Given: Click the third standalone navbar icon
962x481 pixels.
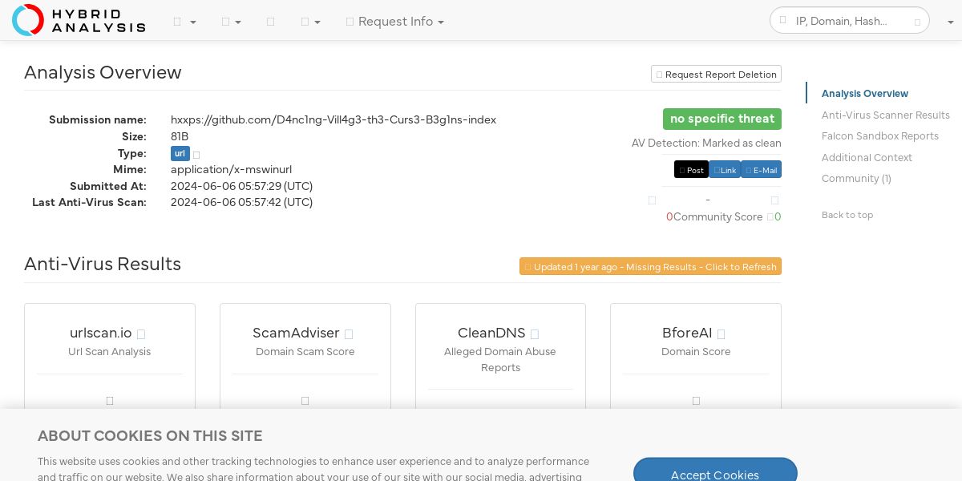Looking at the screenshot, I should (x=270, y=22).
